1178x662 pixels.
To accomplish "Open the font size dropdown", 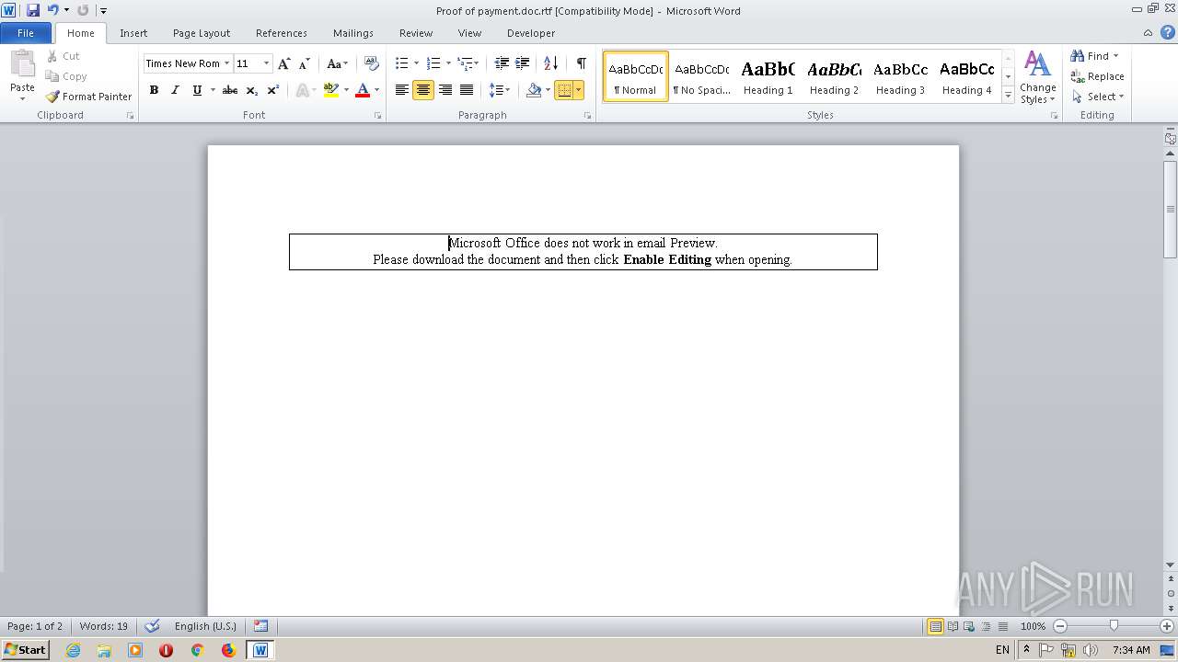I will 267,63.
